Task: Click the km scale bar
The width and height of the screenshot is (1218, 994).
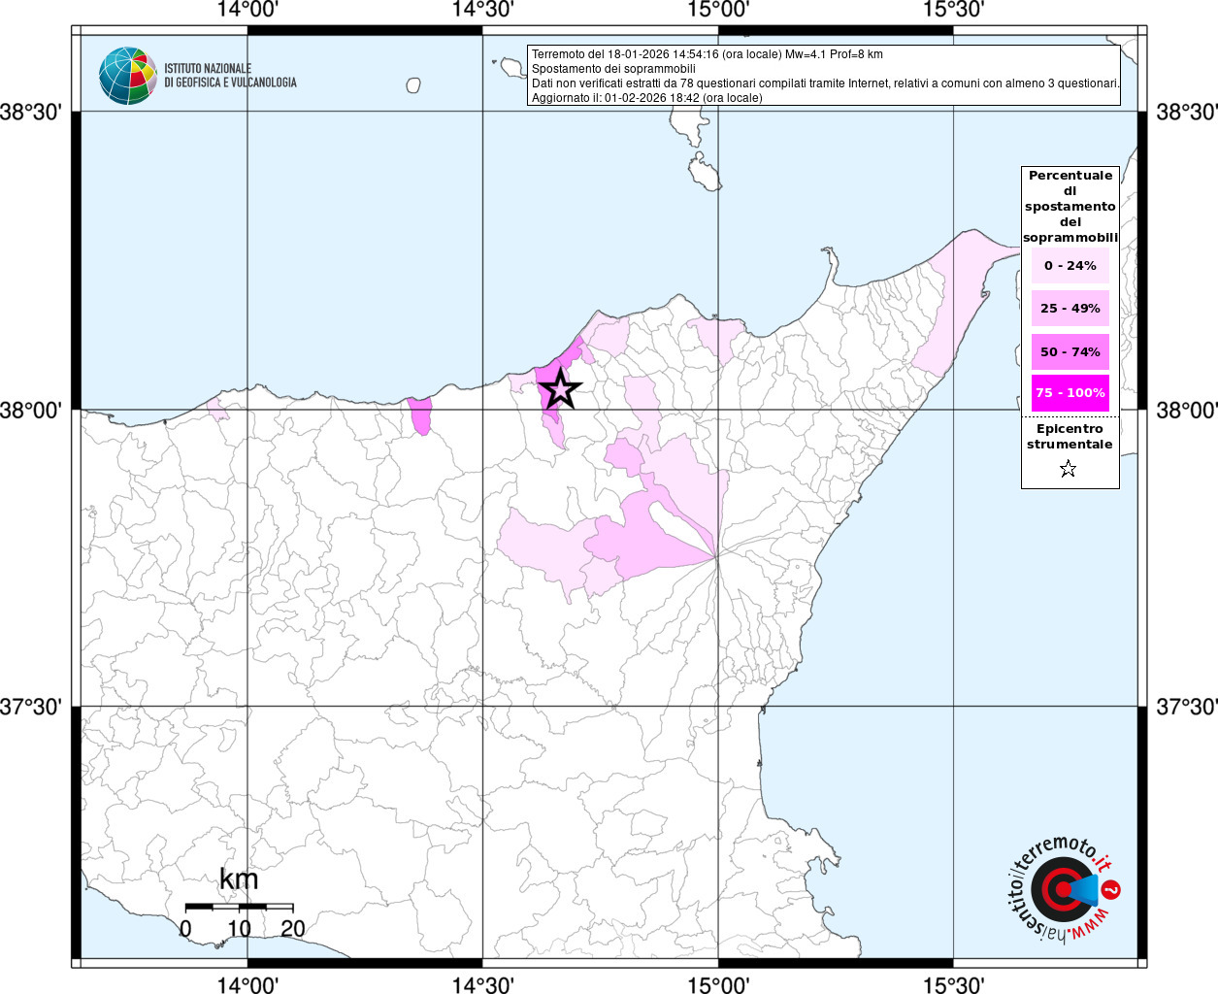Action: pos(239,907)
